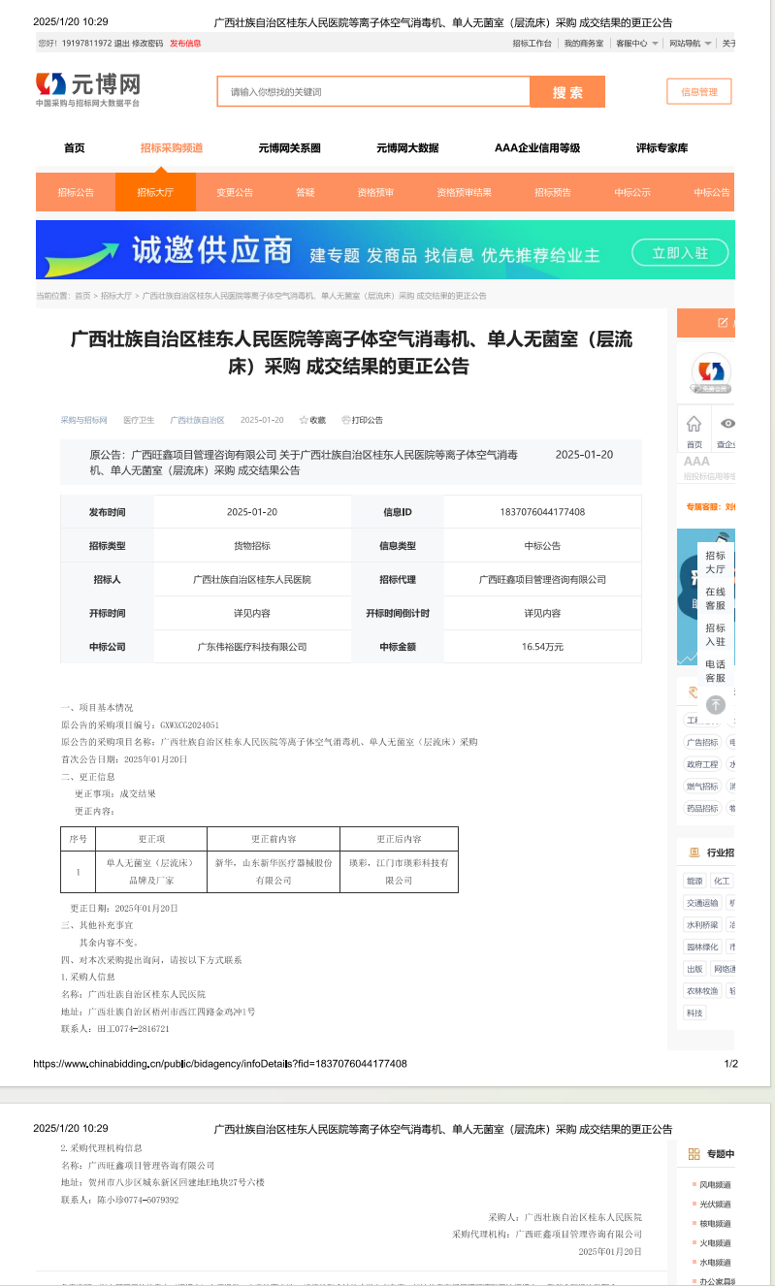Click the 采购与招标网 tag link
This screenshot has width=775, height=1286.
click(x=83, y=420)
